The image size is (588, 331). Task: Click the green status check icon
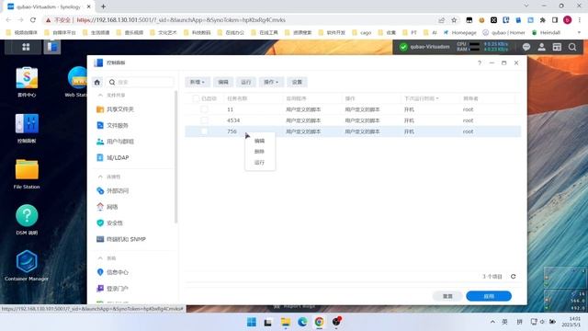403,47
